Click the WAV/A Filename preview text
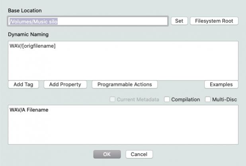Viewport: 246px width, 166px height. click(x=29, y=110)
